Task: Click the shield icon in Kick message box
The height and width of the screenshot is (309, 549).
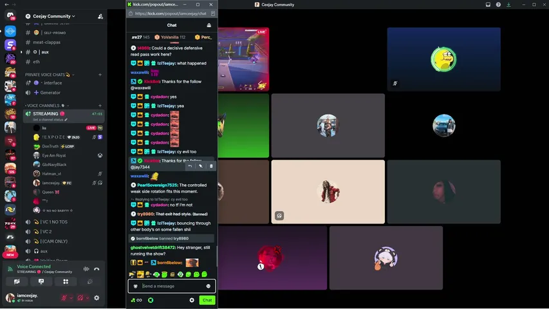Action: click(x=136, y=286)
